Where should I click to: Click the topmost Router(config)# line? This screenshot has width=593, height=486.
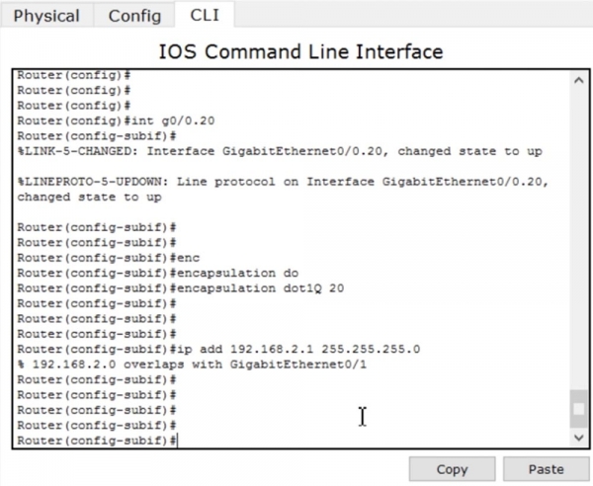coord(74,75)
